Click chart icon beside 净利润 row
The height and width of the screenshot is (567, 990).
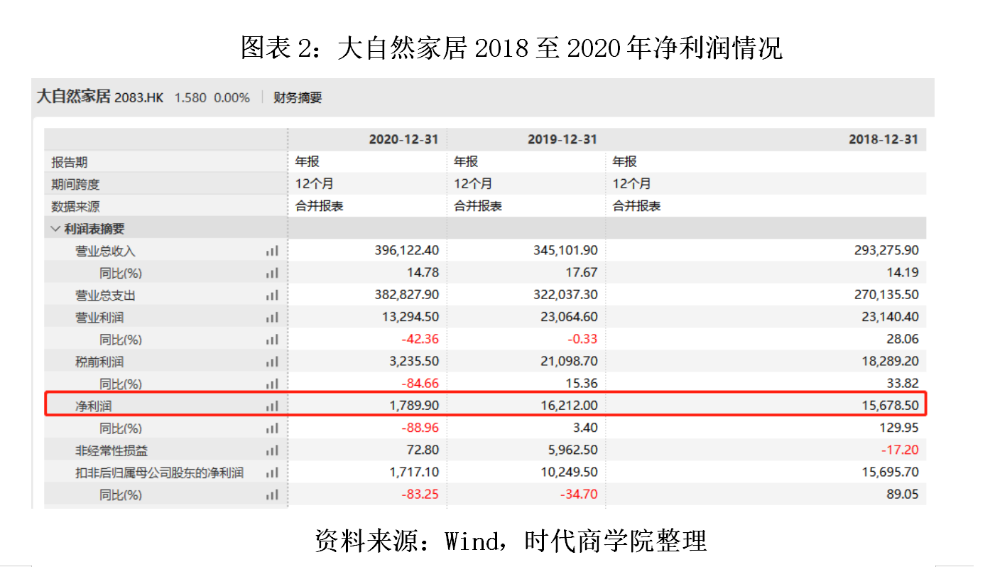click(x=272, y=406)
